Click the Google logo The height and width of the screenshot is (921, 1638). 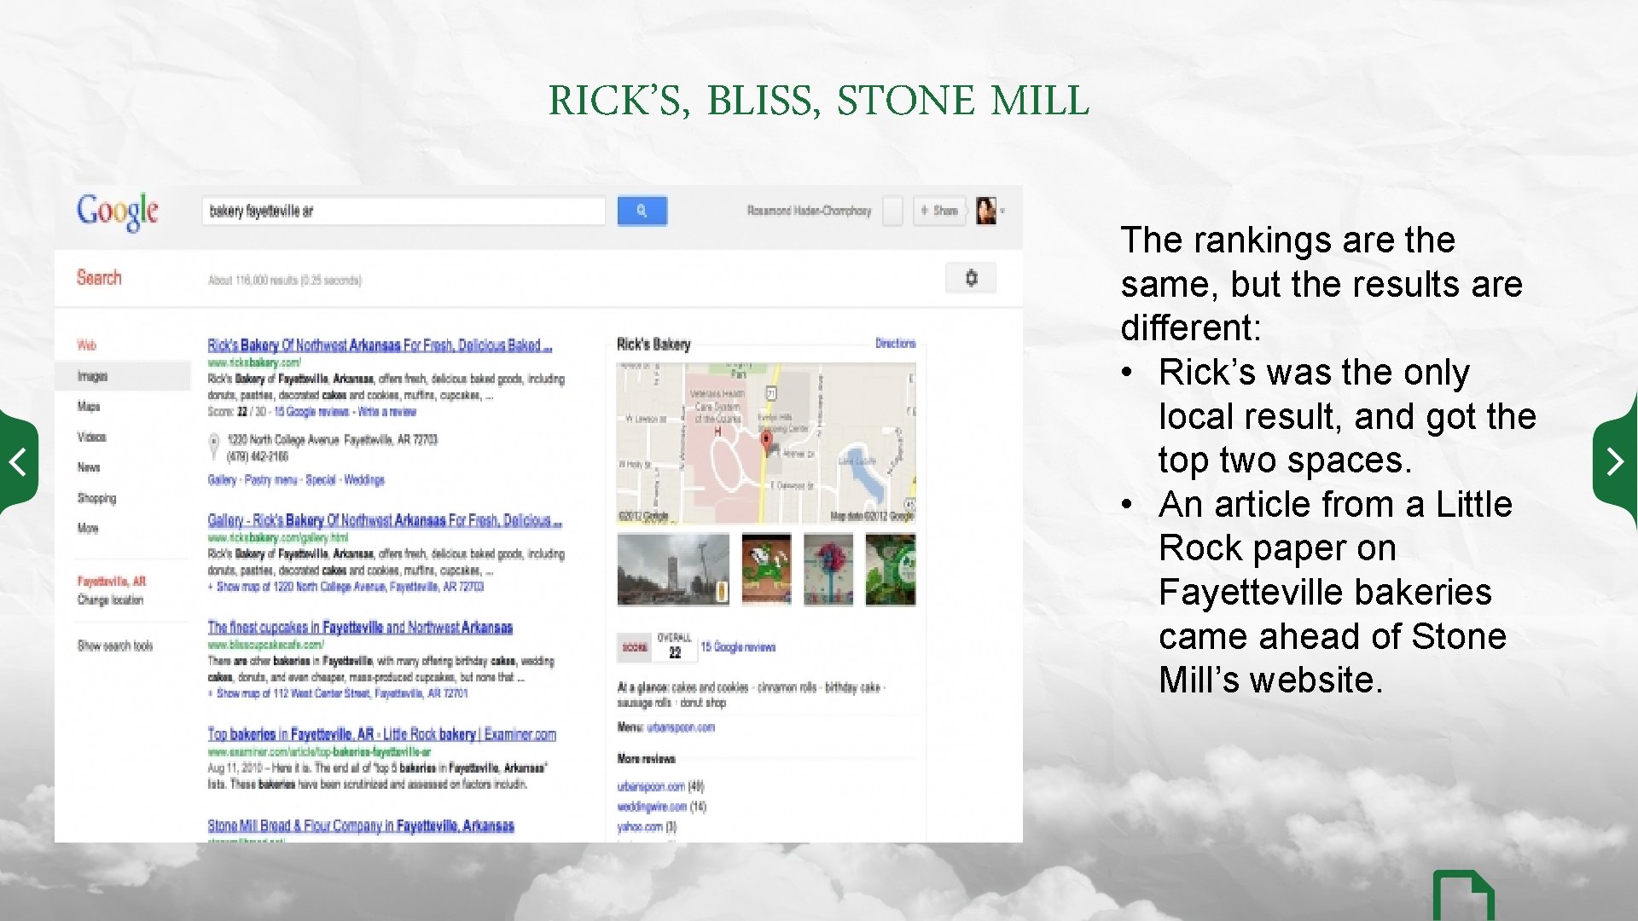(118, 211)
